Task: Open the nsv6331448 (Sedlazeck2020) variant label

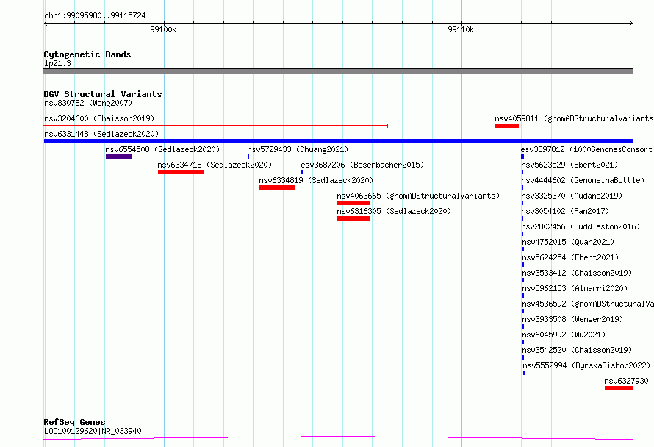Action: point(101,134)
